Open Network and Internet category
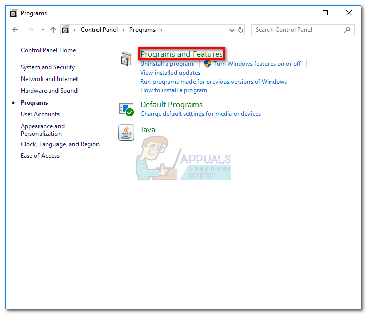Viewport: 367px width, 315px height. (x=49, y=79)
